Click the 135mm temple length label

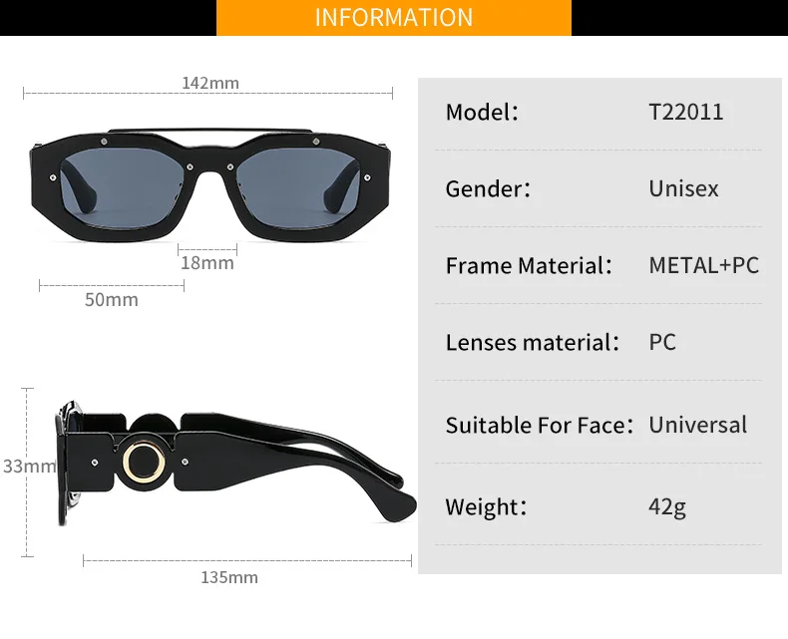pyautogui.click(x=229, y=577)
